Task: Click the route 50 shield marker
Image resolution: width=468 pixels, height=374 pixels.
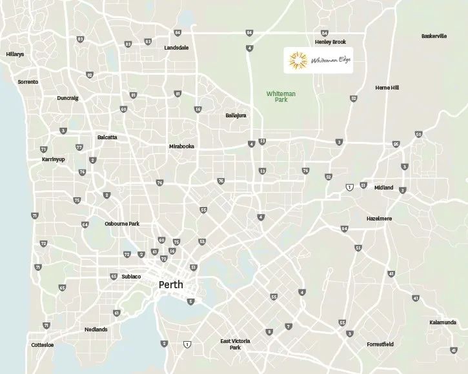Action: click(418, 134)
